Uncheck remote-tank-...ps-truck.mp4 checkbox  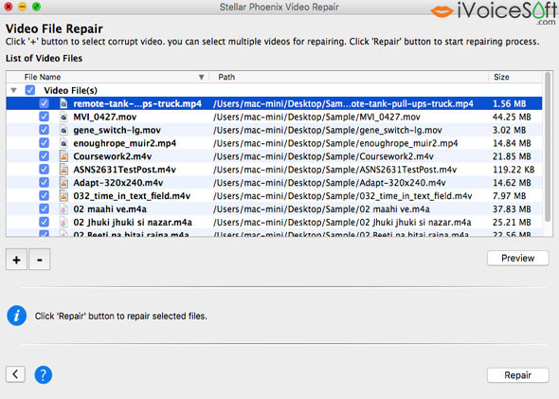tap(44, 103)
